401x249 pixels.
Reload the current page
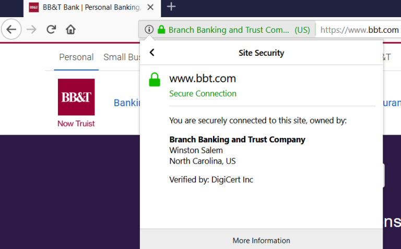point(51,30)
